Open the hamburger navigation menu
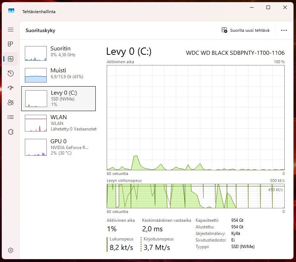 point(11,30)
